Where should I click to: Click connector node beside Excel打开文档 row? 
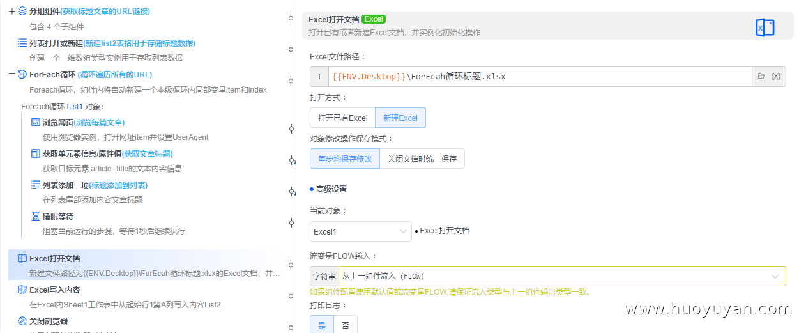[x=291, y=265]
